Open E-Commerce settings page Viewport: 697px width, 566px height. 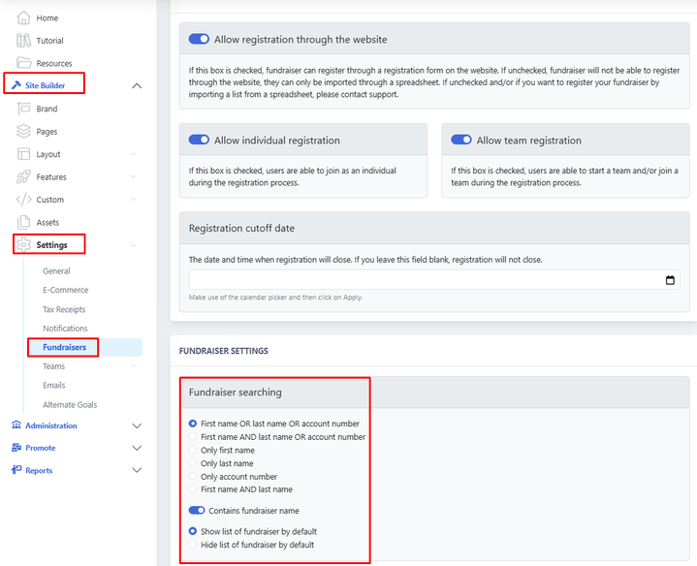(65, 290)
